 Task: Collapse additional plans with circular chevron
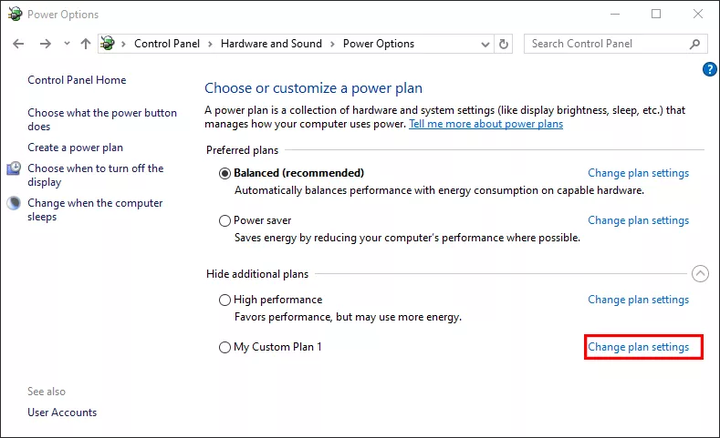(x=700, y=274)
